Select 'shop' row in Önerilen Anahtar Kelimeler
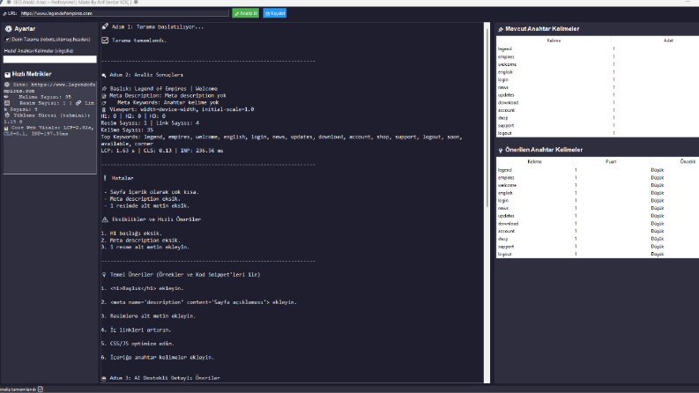699x393 pixels. (x=598, y=239)
